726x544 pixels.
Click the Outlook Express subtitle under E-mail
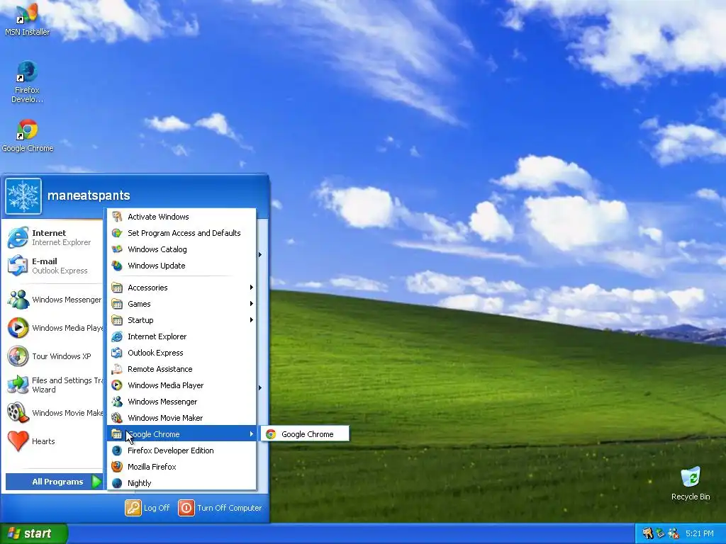pyautogui.click(x=60, y=271)
